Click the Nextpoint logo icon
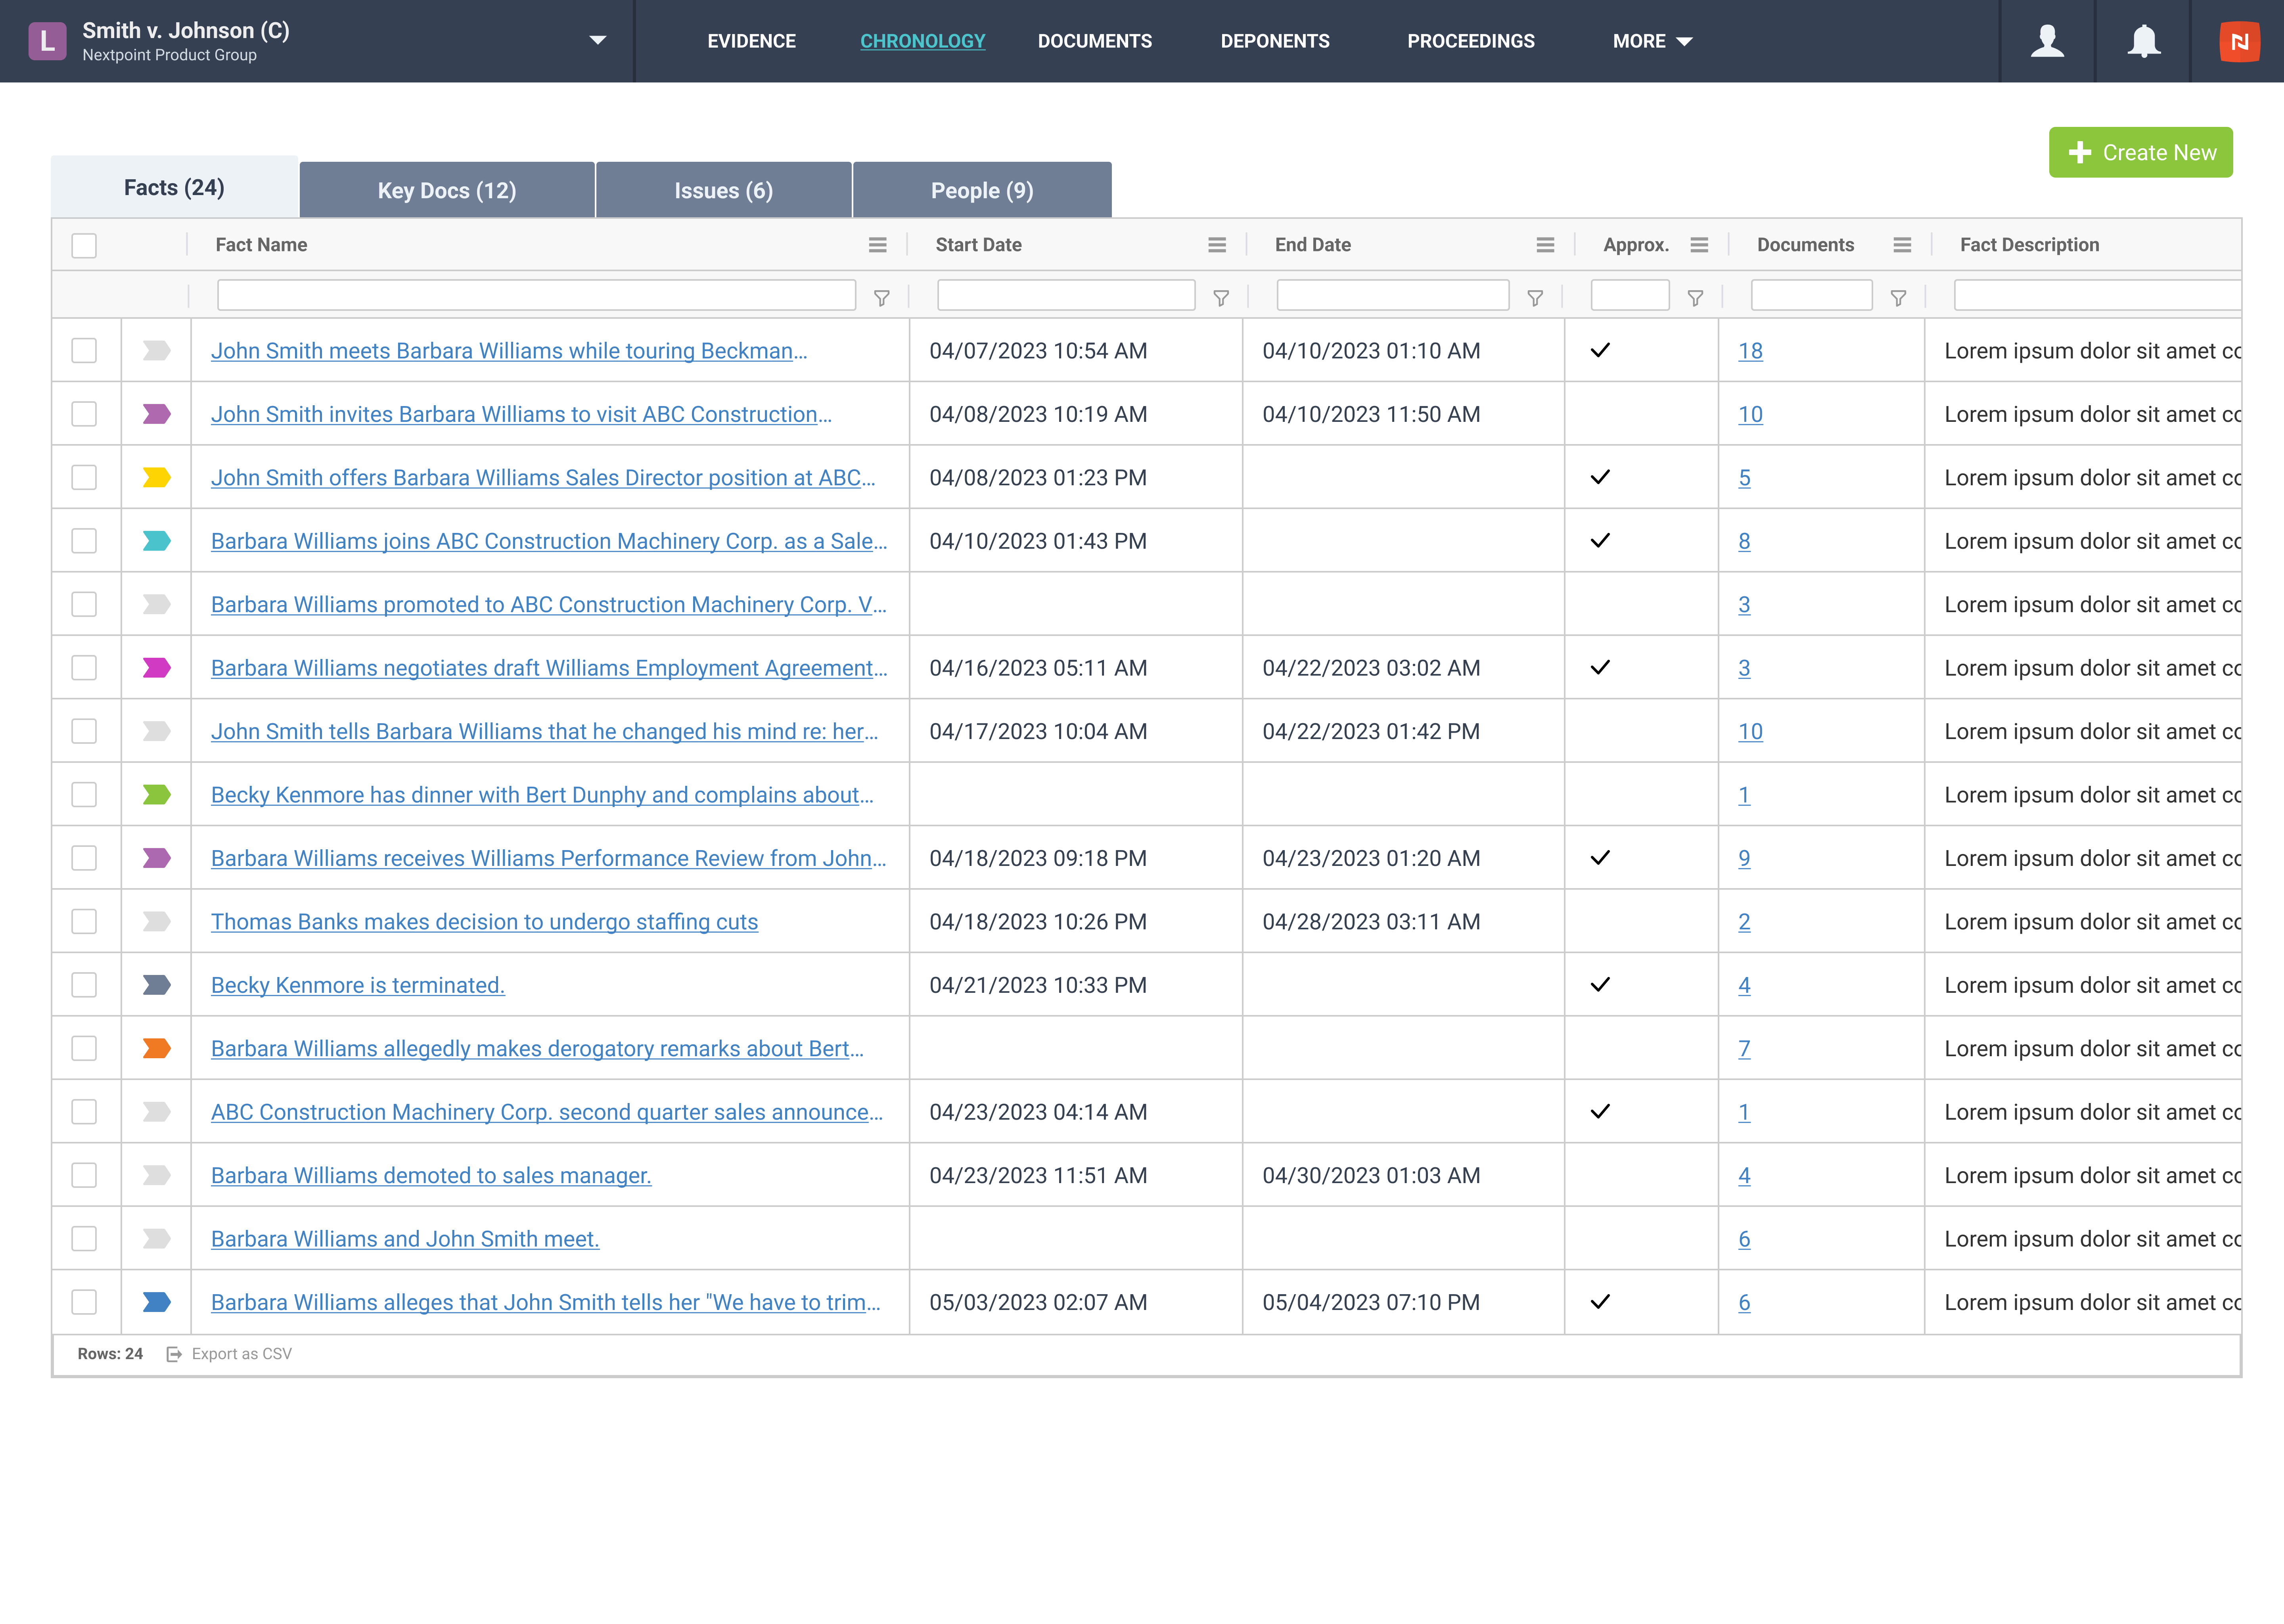 2239,41
